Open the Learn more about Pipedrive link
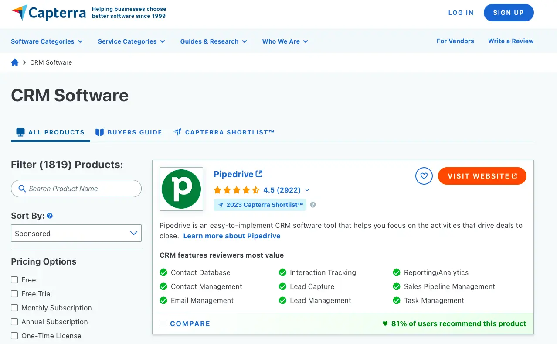This screenshot has height=344, width=557. point(231,236)
